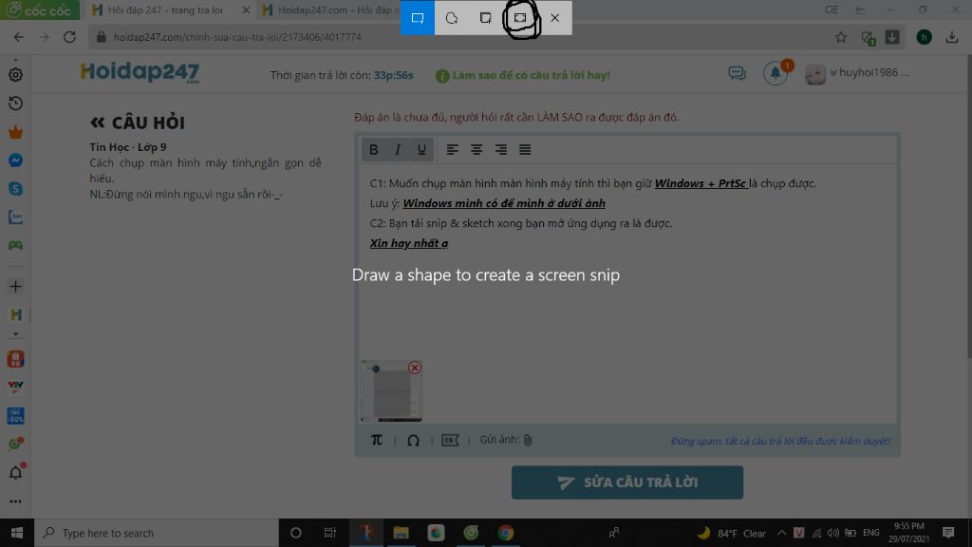Open the browser profile avatar

924,37
